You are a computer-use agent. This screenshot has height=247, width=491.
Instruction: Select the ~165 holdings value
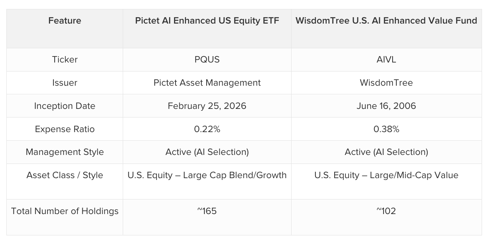[207, 211]
